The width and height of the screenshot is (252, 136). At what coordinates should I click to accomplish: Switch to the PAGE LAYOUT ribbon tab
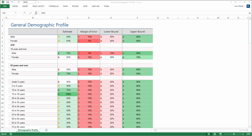(38, 6)
